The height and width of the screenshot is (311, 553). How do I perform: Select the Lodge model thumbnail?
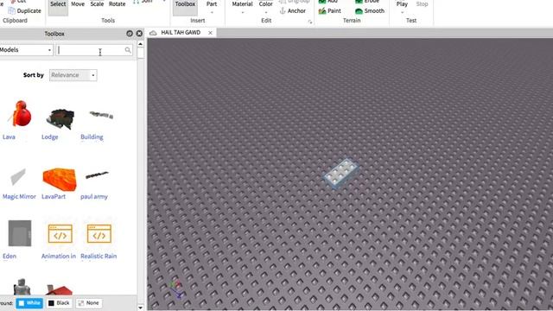pyautogui.click(x=60, y=118)
